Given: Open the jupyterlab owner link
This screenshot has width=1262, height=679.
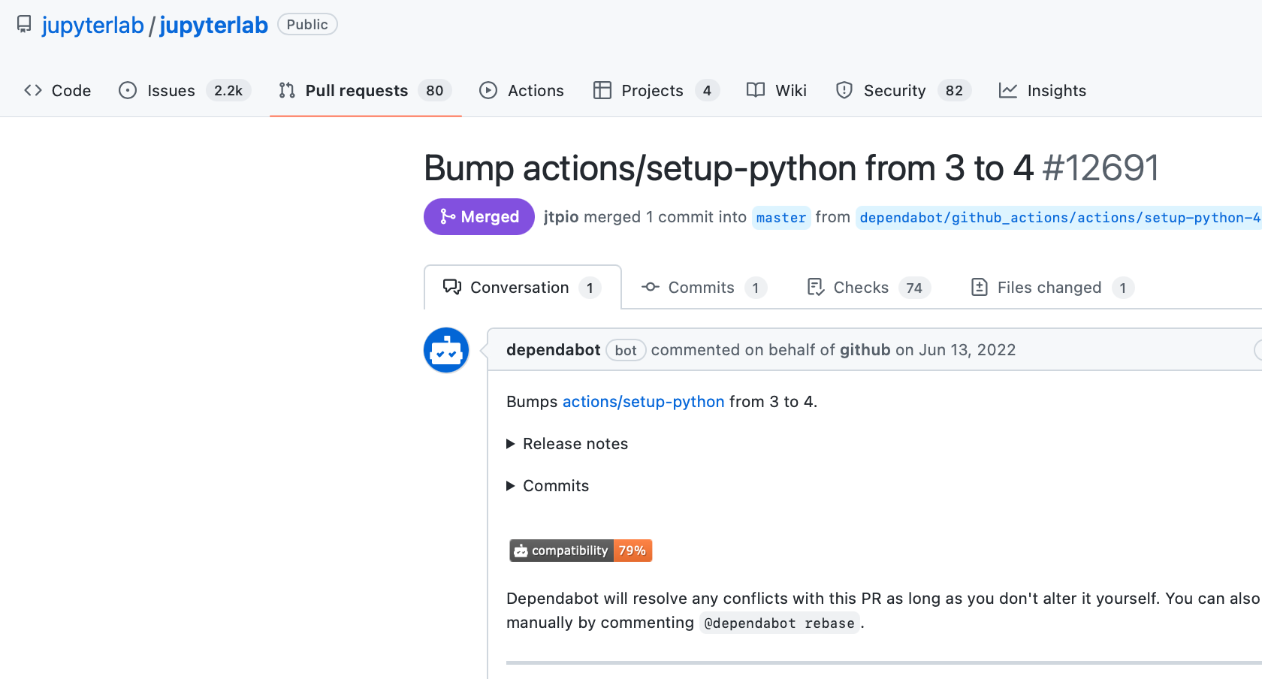Looking at the screenshot, I should pos(92,25).
